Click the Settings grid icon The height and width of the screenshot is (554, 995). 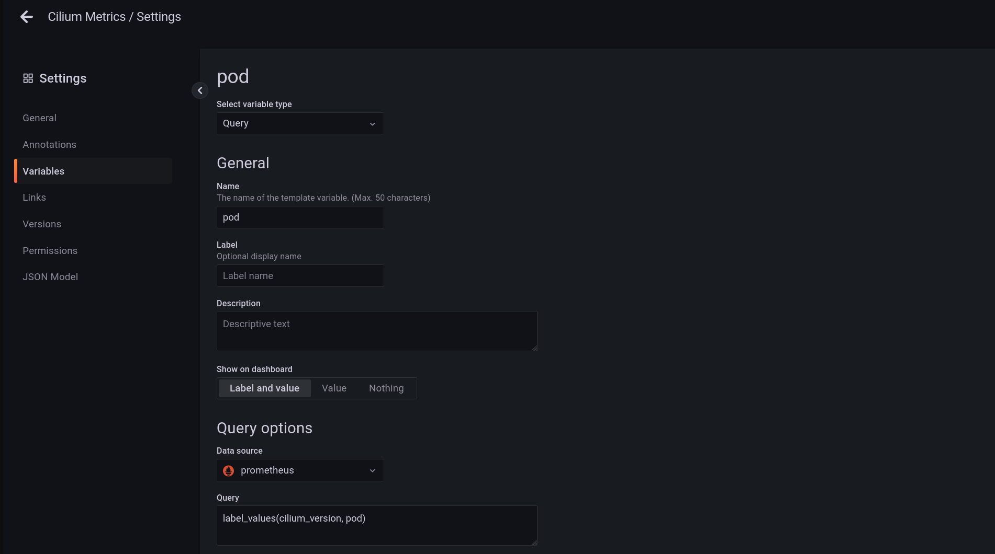[x=28, y=78]
